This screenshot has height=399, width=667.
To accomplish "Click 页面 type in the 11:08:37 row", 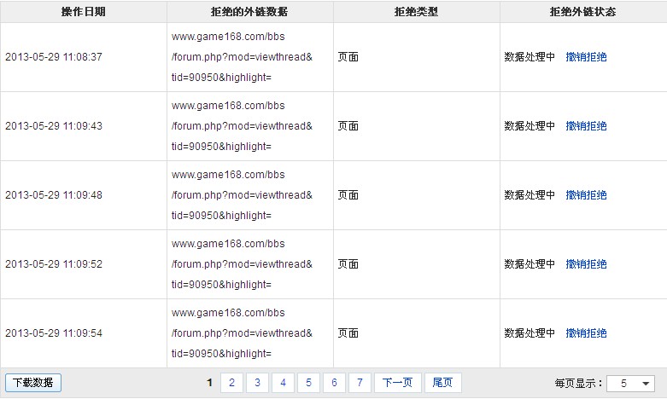I will (348, 57).
